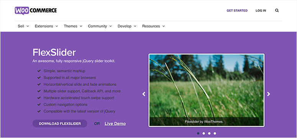
Task: Open the Resources dropdown menu
Action: pos(153,26)
